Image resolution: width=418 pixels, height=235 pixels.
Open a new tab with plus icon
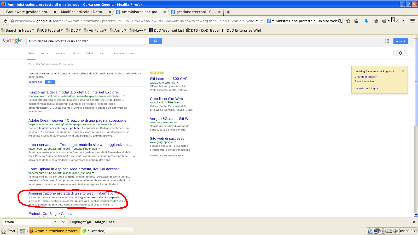point(228,12)
